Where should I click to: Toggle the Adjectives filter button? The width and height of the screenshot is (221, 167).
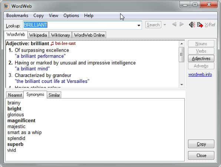pyautogui.click(x=201, y=59)
